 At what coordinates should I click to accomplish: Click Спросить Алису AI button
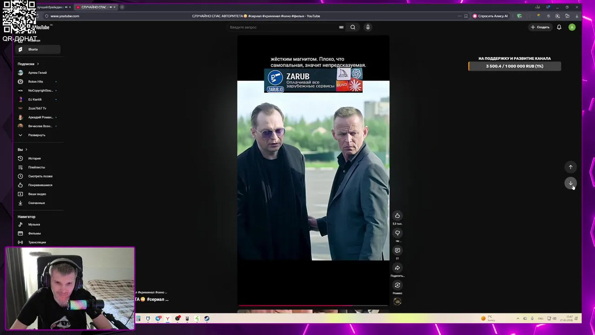click(x=490, y=16)
